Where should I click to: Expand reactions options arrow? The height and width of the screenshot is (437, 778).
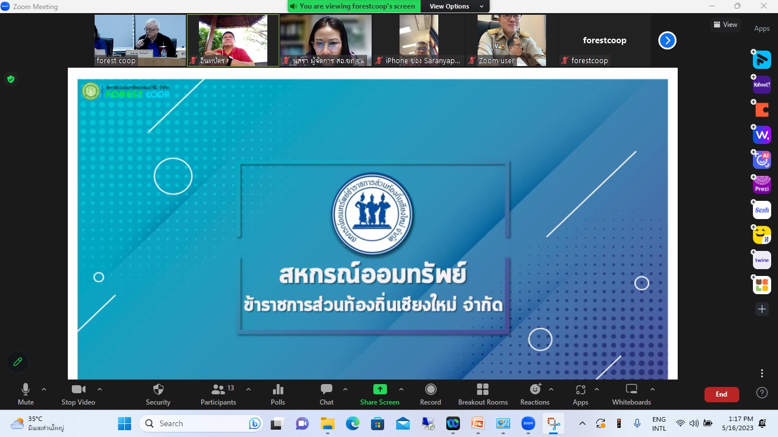[551, 390]
